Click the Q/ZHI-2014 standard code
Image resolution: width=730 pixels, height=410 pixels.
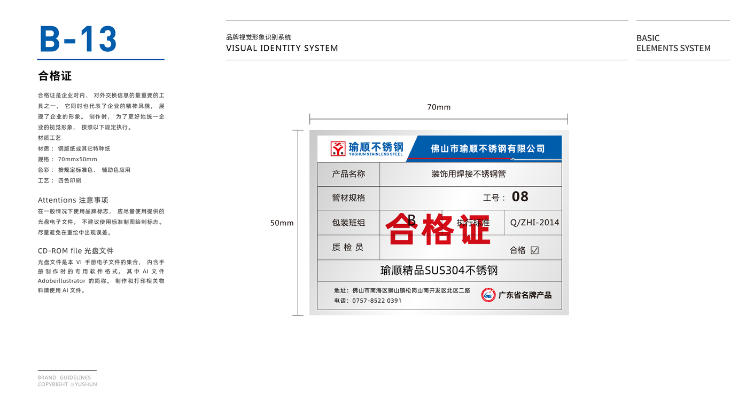(534, 223)
